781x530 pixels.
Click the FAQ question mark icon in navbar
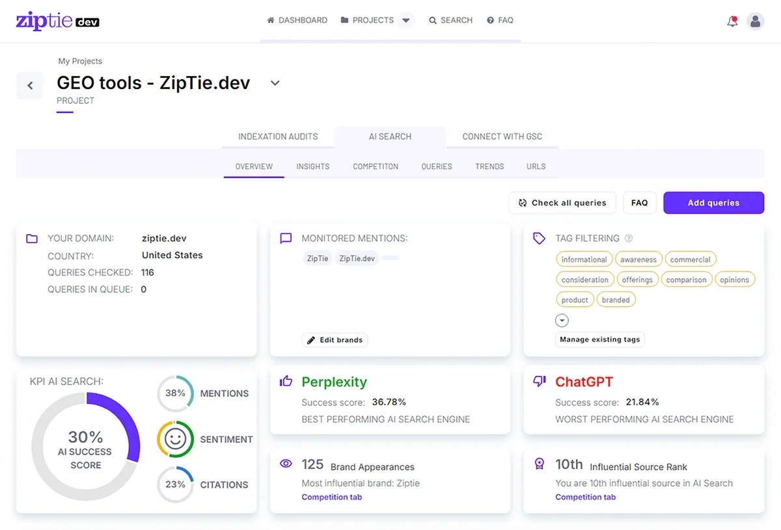coord(490,20)
